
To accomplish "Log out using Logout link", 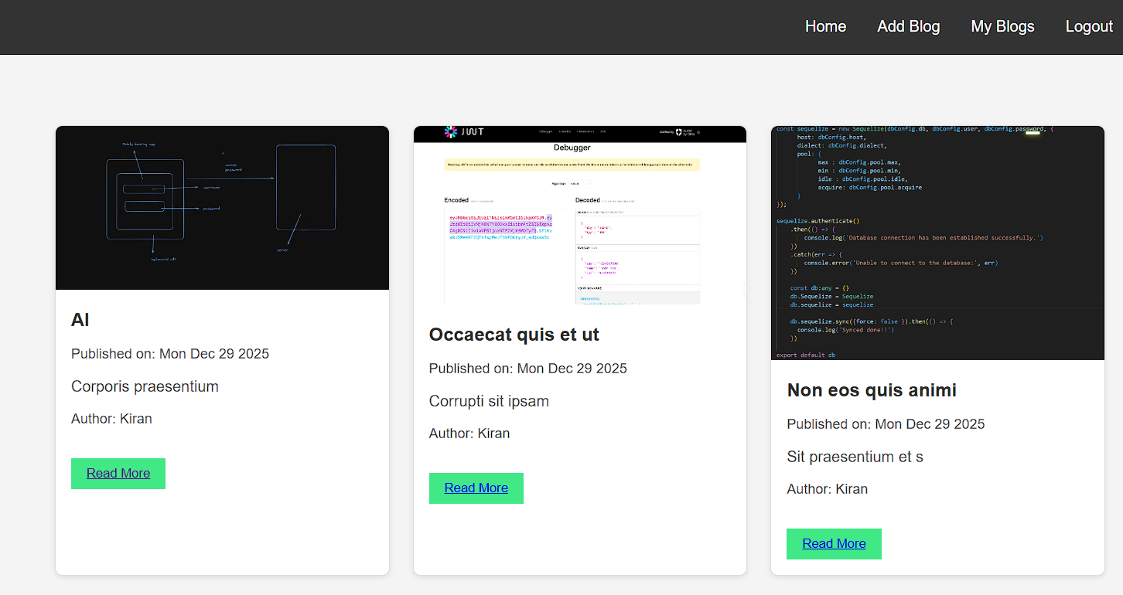I will point(1089,26).
